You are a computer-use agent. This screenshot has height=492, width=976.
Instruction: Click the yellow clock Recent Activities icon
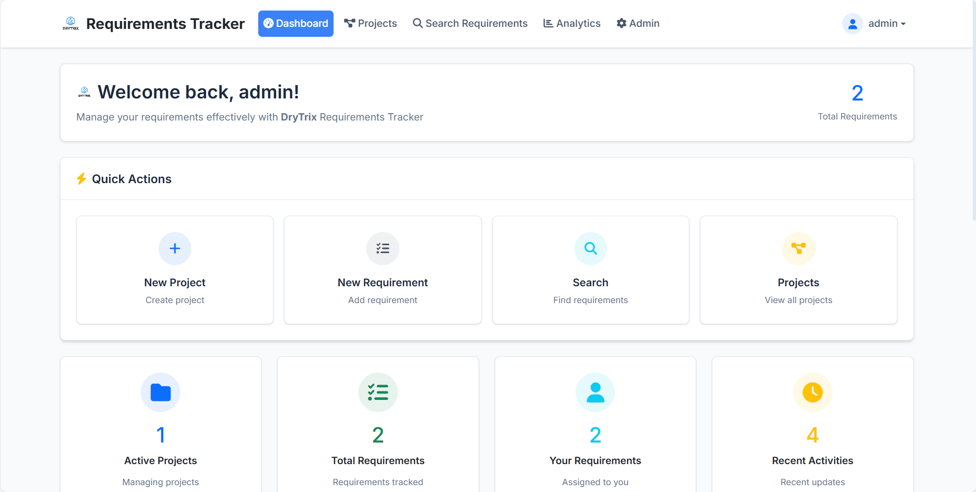[x=812, y=393]
